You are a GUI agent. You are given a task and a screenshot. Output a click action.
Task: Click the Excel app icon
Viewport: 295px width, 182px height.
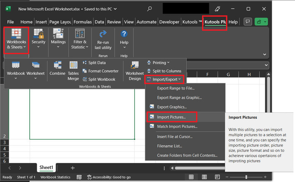[8, 9]
